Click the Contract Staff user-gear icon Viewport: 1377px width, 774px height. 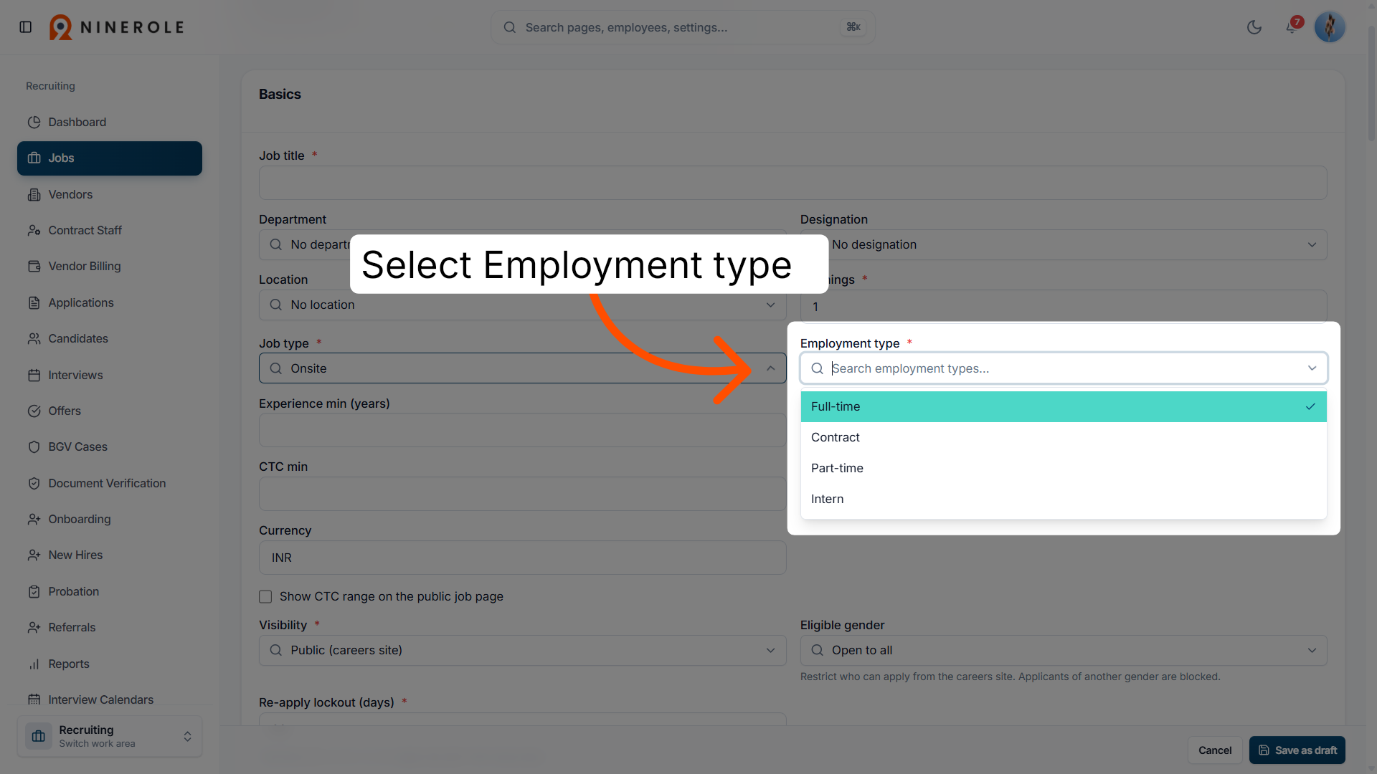click(x=34, y=230)
